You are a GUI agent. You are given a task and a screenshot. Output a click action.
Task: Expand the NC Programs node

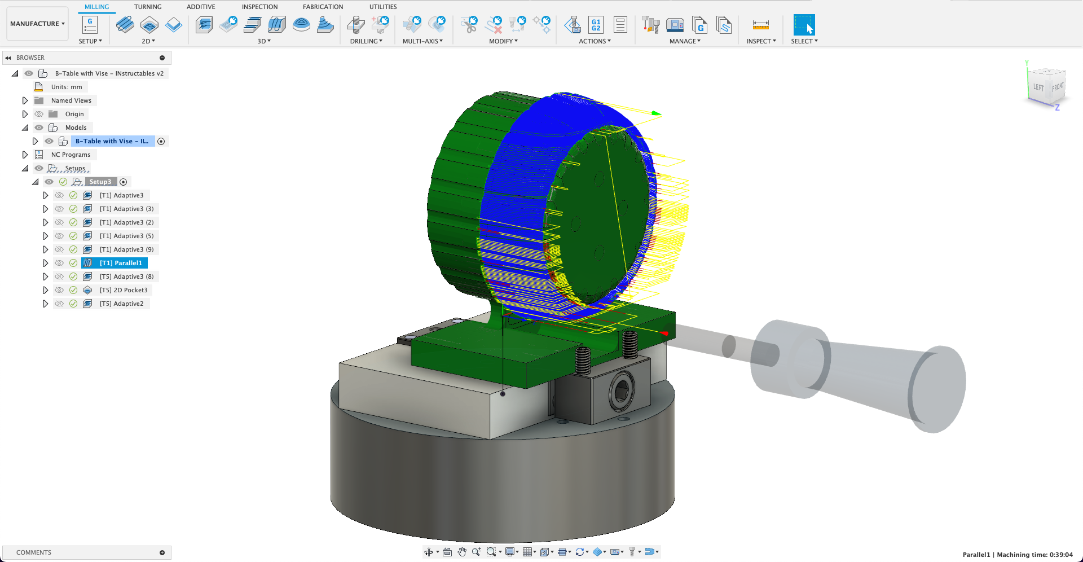click(25, 155)
